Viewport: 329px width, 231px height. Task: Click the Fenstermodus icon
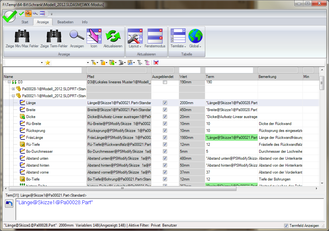point(155,36)
